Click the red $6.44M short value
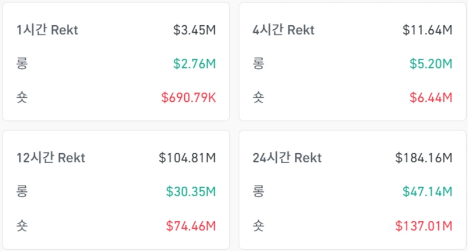This screenshot has height=251, width=468. (x=430, y=97)
